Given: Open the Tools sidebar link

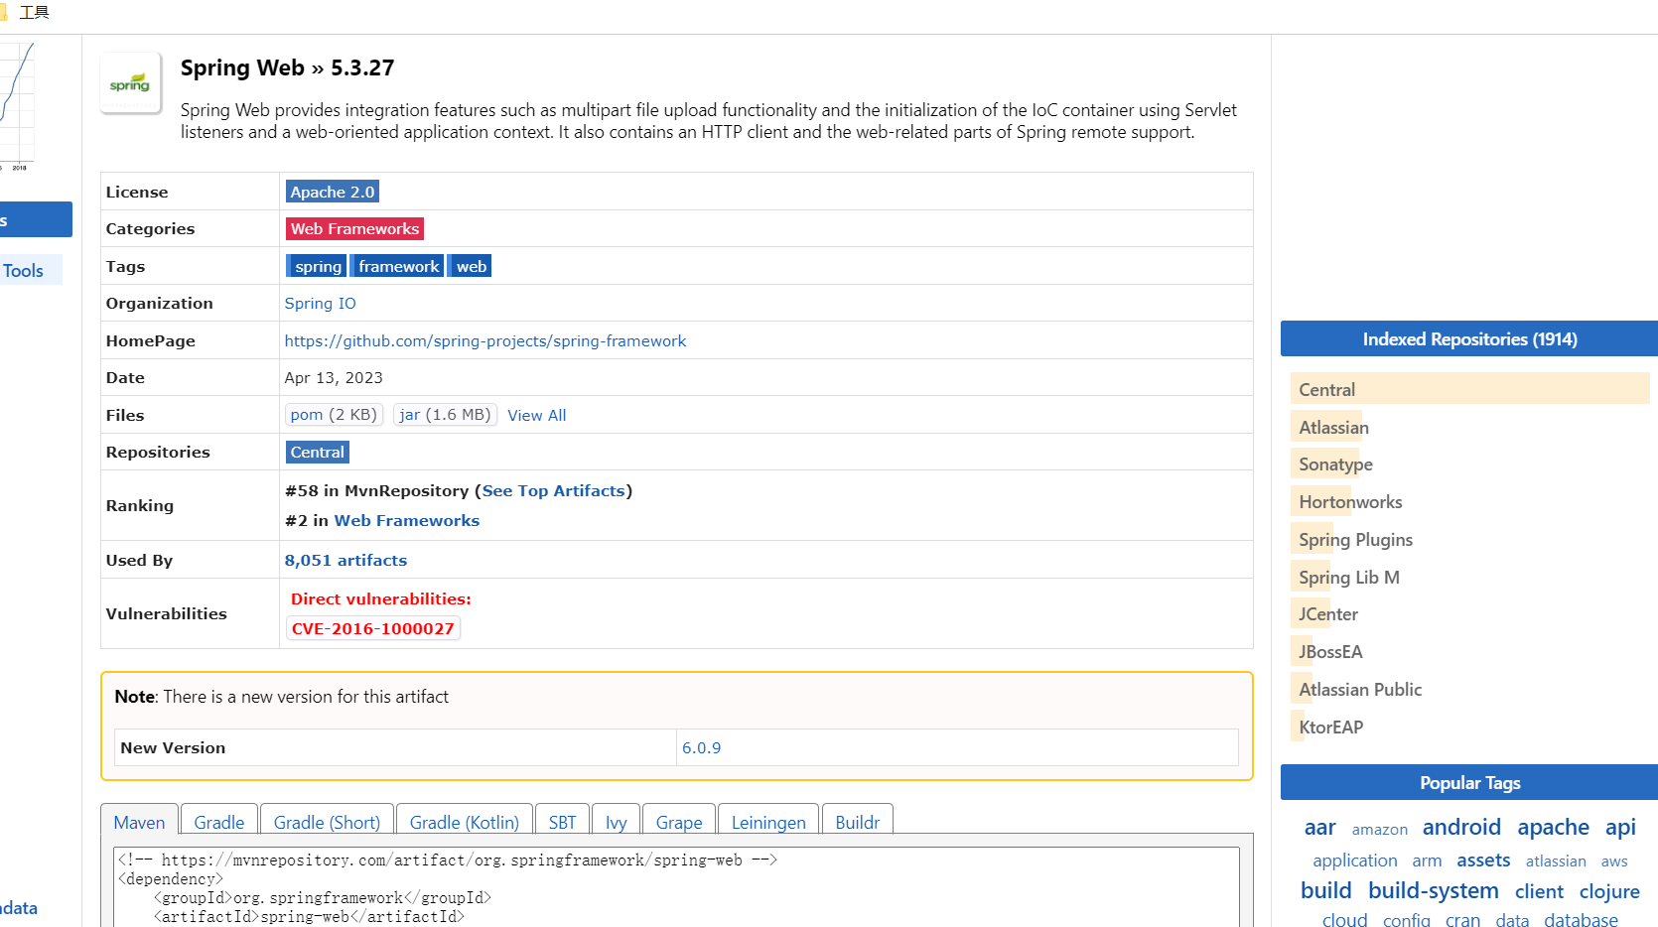Looking at the screenshot, I should point(23,270).
